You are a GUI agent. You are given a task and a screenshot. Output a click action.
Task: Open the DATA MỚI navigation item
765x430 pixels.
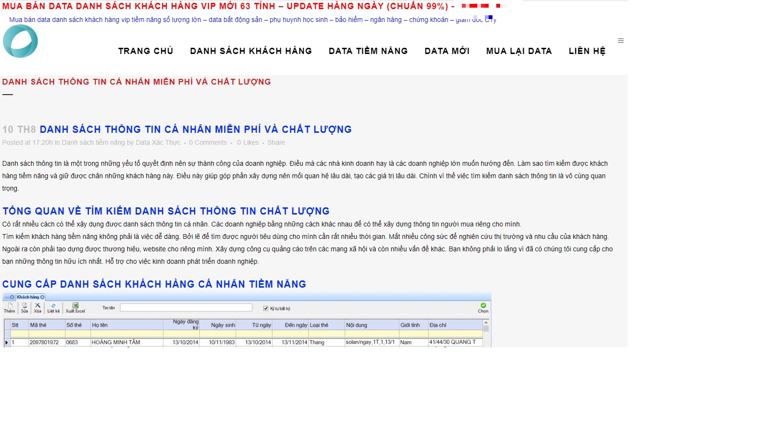click(x=447, y=51)
